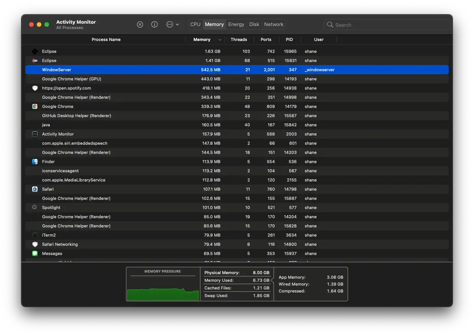This screenshot has width=474, height=335.
Task: Click the Activity Monitor window title
Action: 76,22
